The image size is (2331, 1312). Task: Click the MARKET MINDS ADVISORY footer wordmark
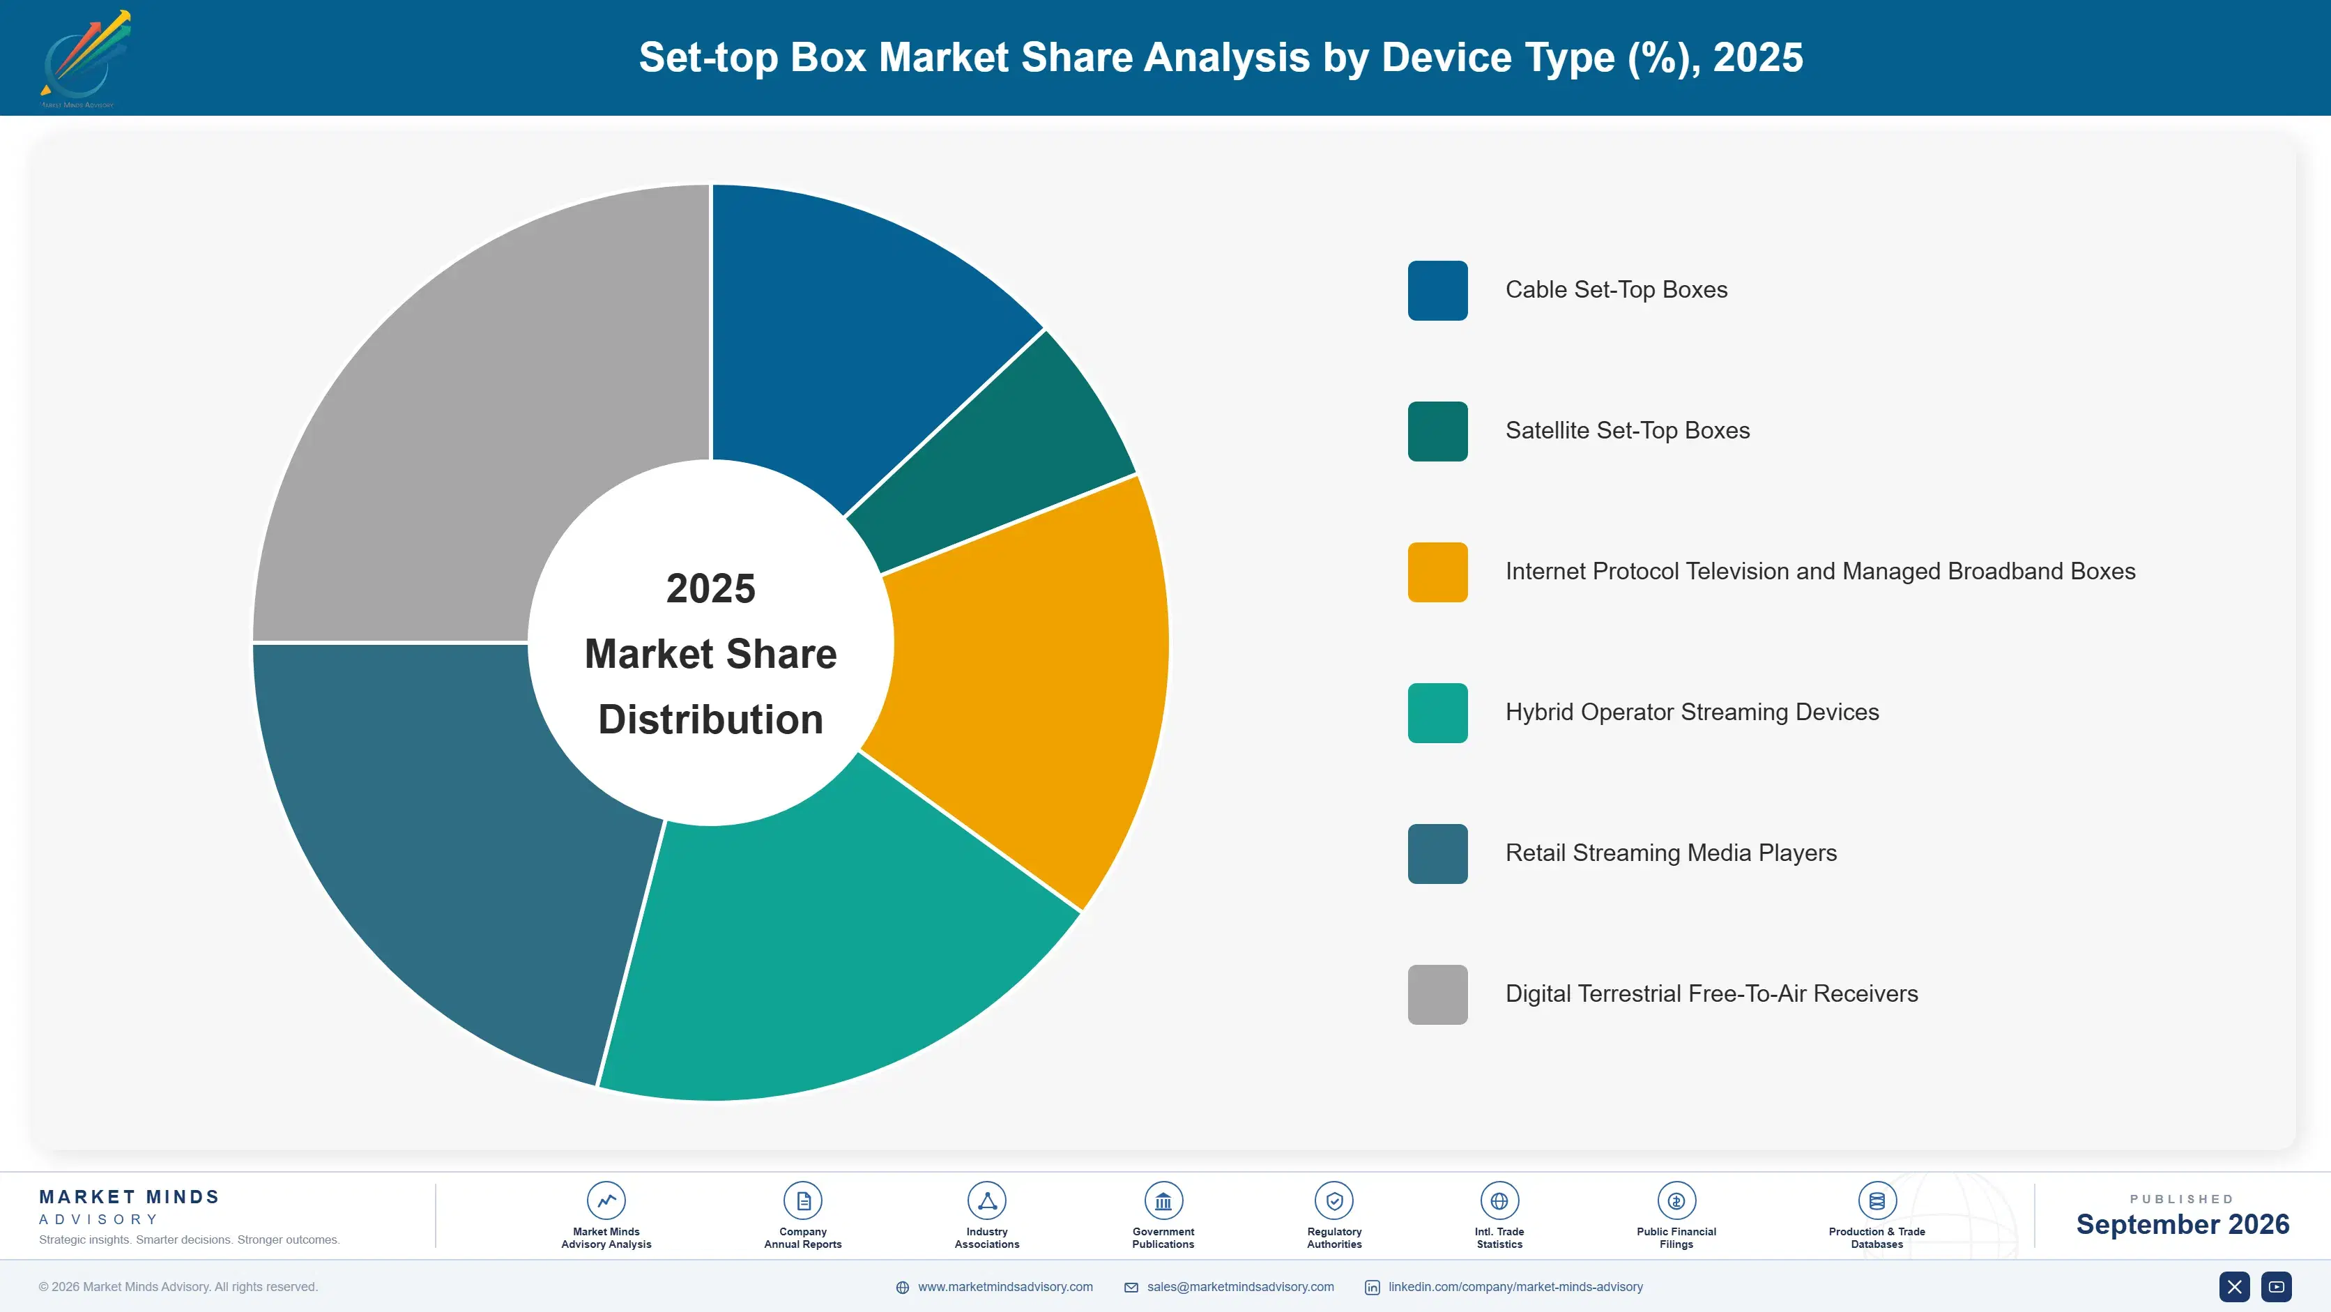tap(130, 1207)
